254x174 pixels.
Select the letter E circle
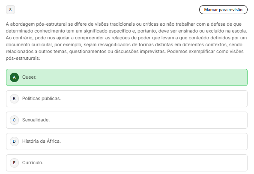14,163
